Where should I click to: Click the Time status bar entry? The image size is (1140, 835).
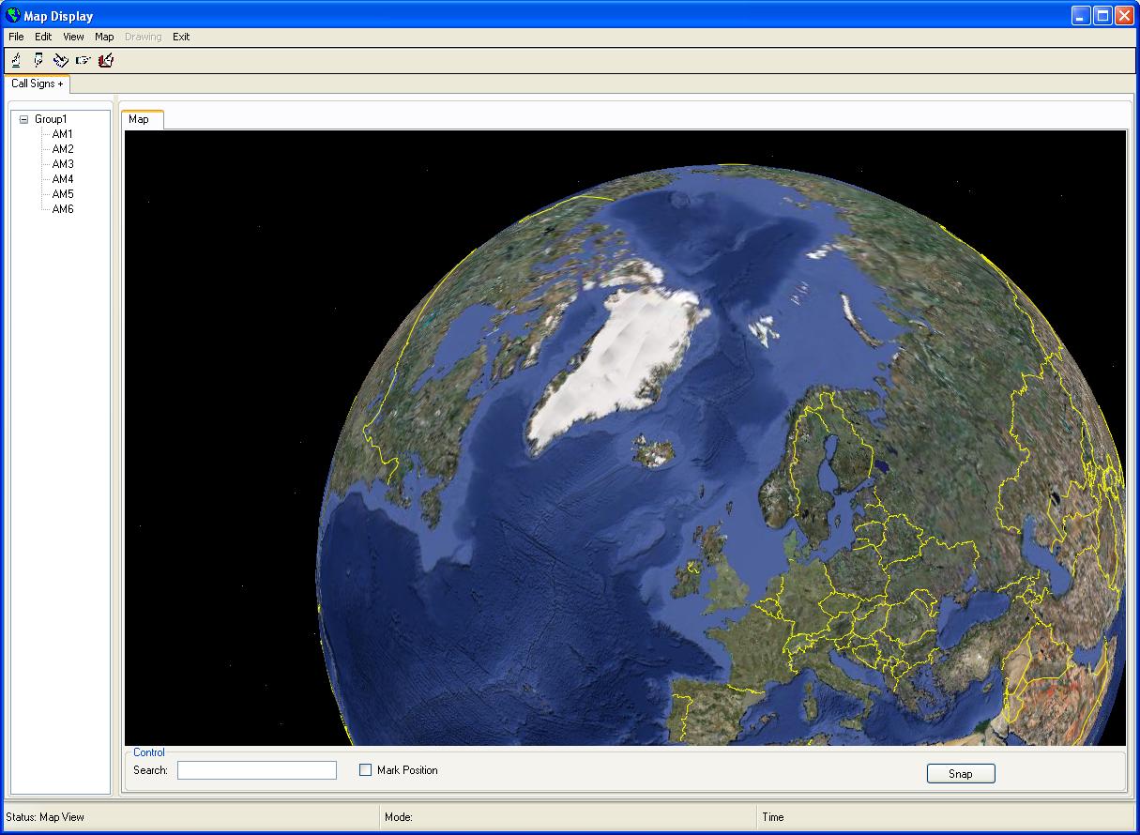(x=773, y=817)
